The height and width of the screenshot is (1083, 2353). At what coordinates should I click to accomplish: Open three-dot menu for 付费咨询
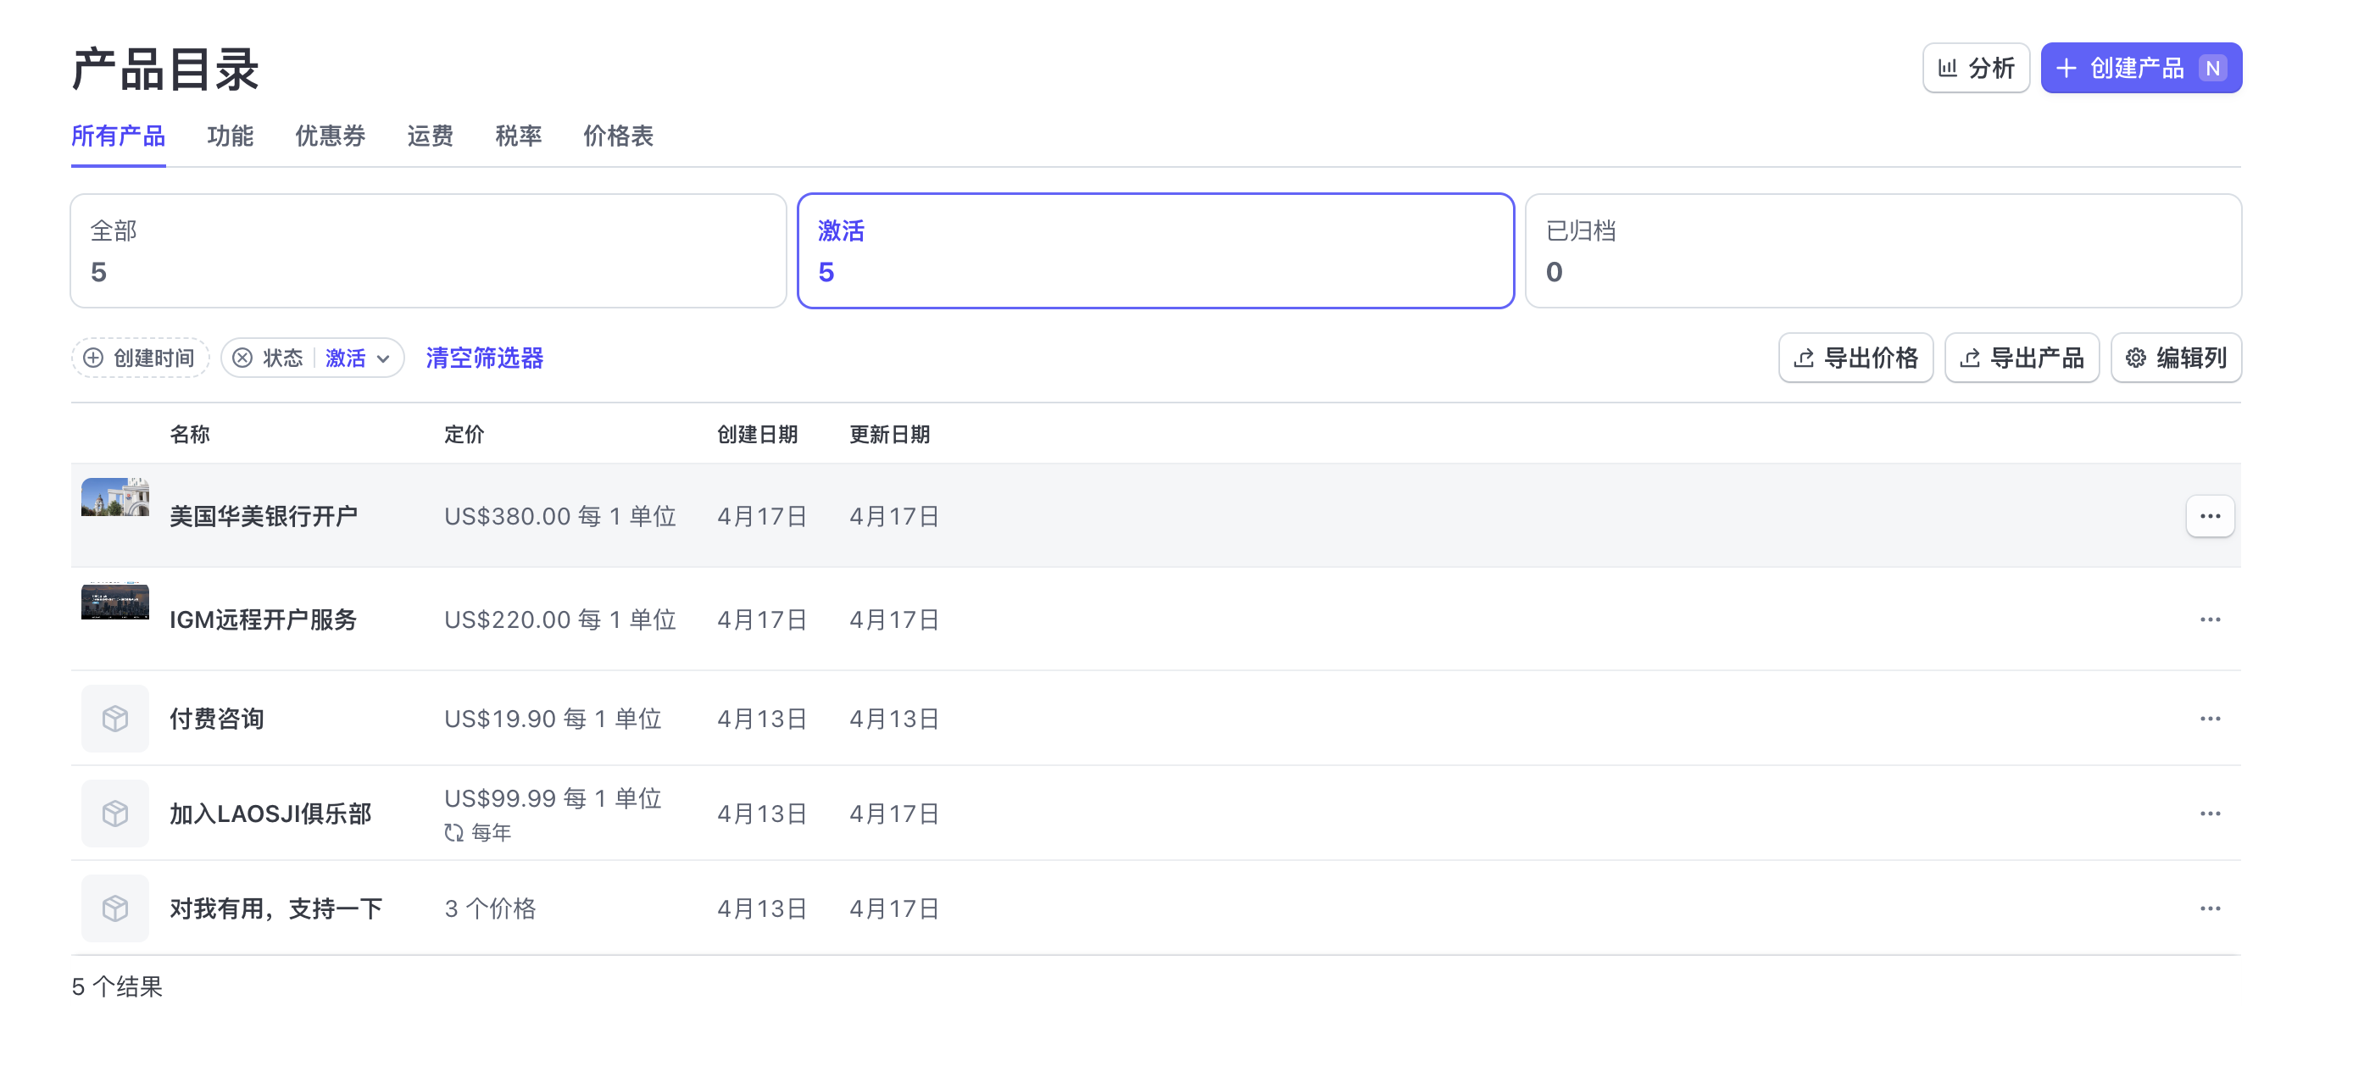coord(2209,719)
